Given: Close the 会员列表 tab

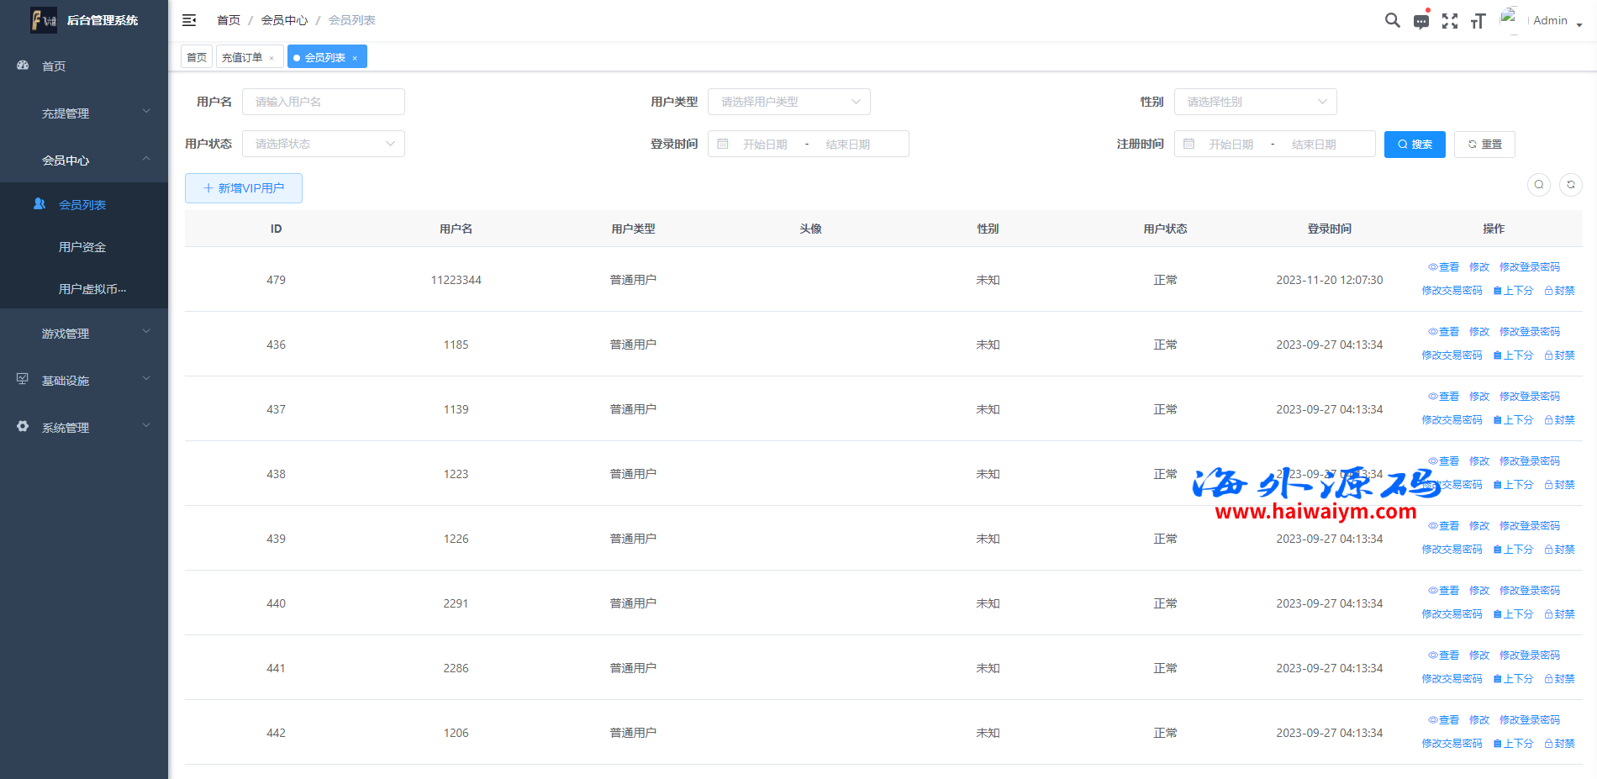Looking at the screenshot, I should pos(355,58).
